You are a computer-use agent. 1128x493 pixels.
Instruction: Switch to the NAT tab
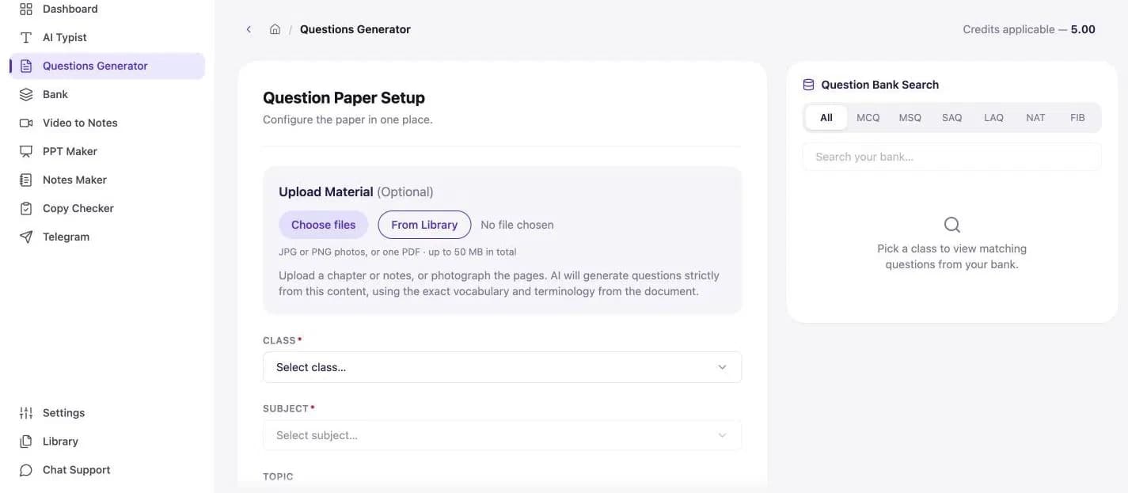[x=1035, y=117]
